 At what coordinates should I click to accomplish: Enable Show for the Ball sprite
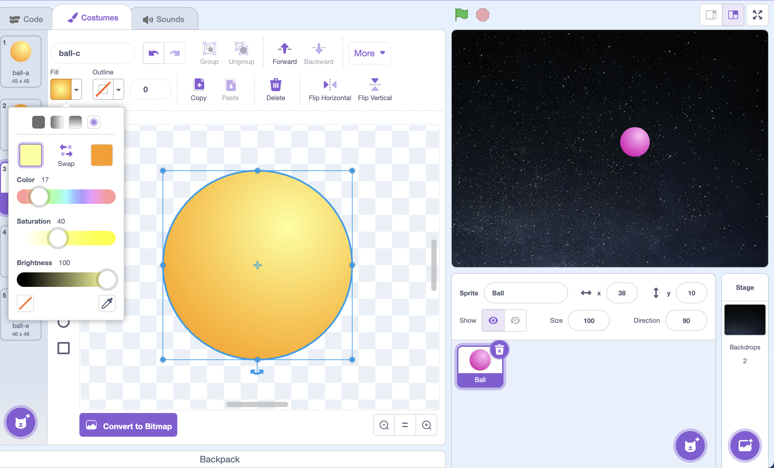click(x=493, y=320)
